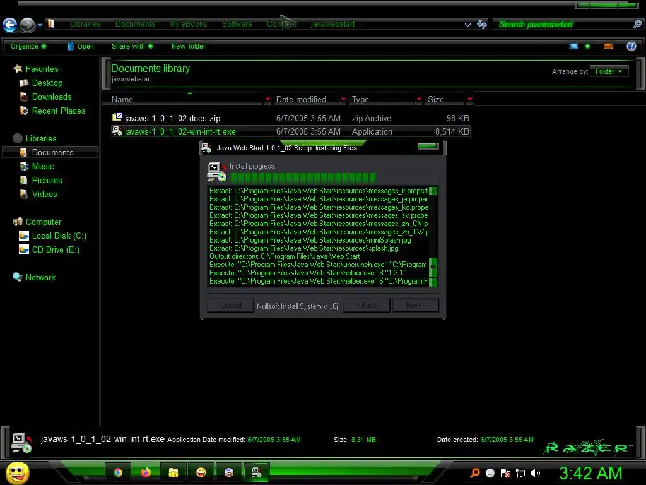Image resolution: width=646 pixels, height=485 pixels.
Task: Click the Extract splash.jpg log line
Action: pos(303,248)
